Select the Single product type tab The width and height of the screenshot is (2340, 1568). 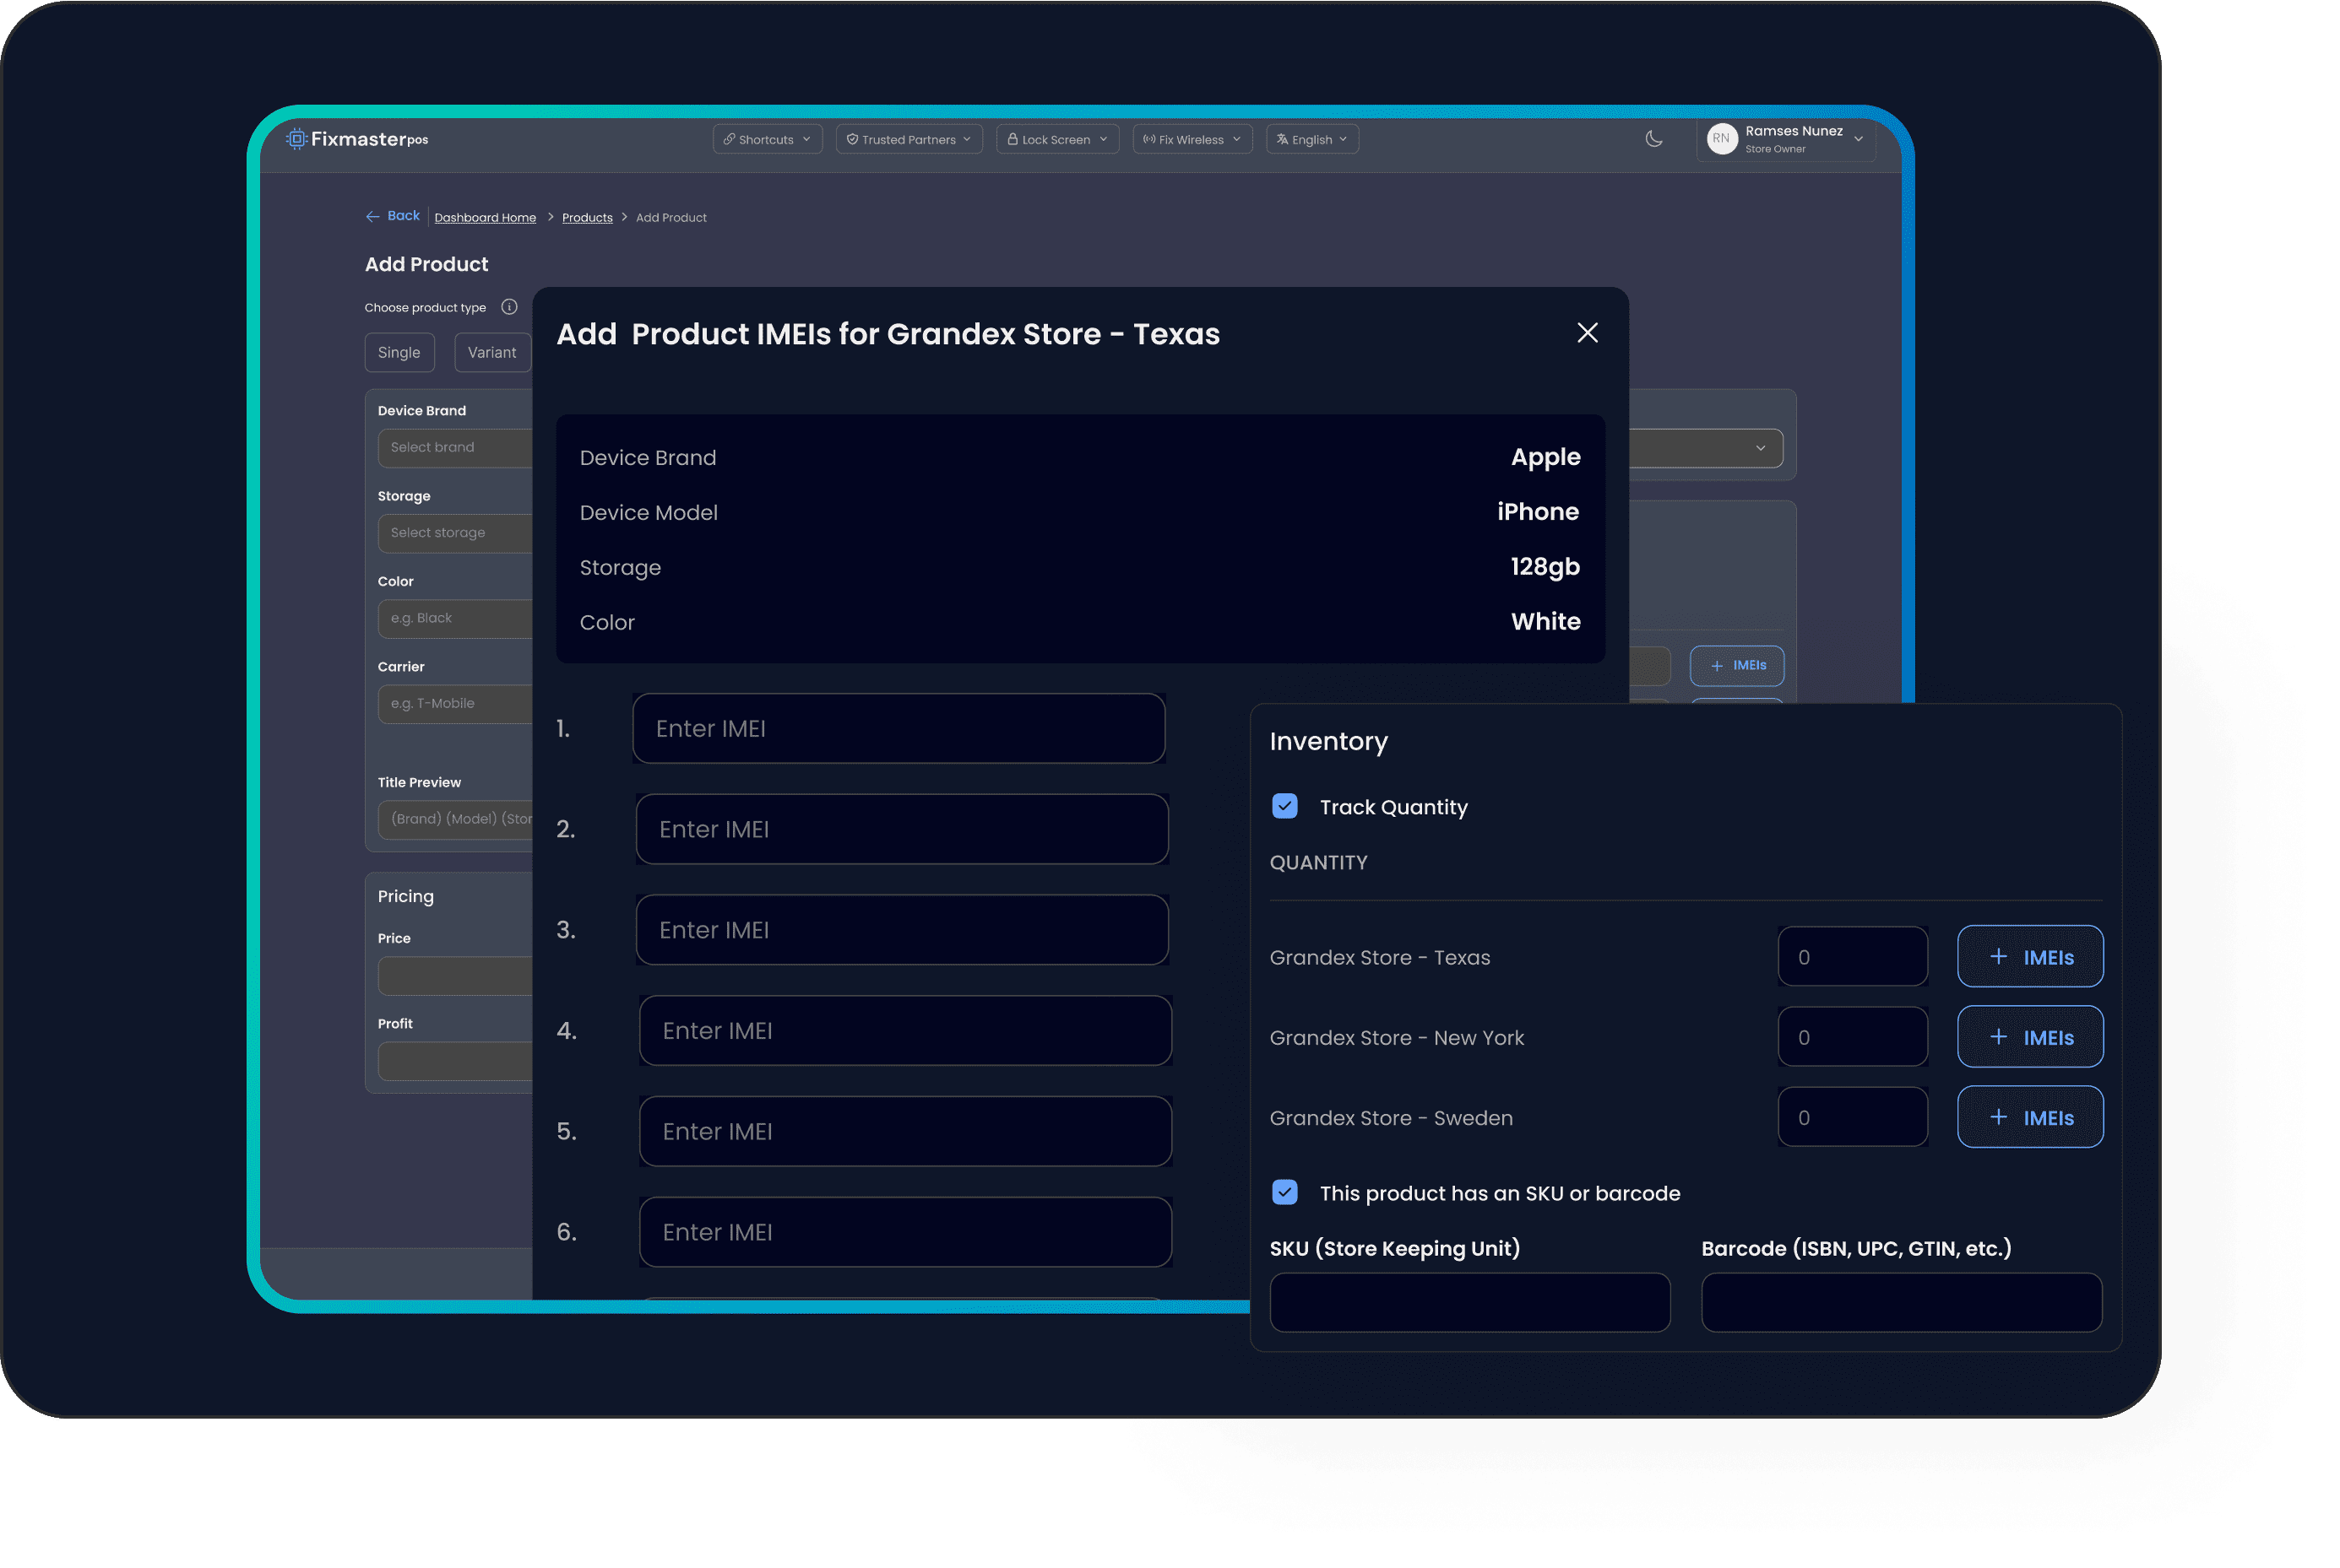tap(399, 352)
